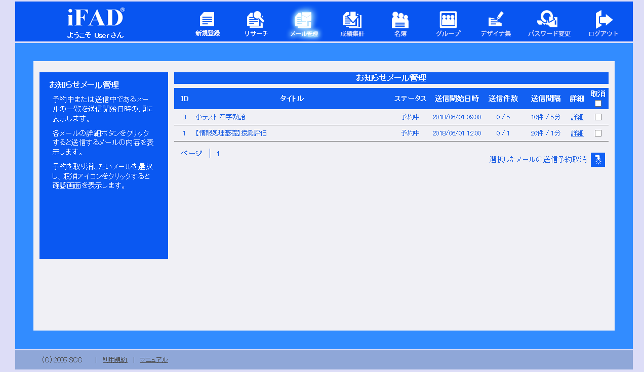
Task: Open the マニュアル footer link
Action: pyautogui.click(x=154, y=360)
